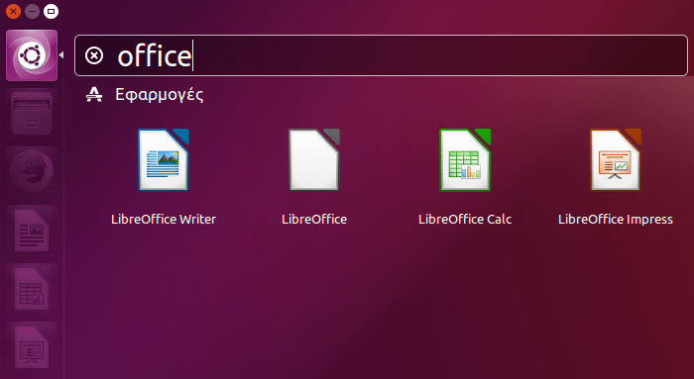
Task: Maximize the Dash overlay
Action: click(51, 12)
